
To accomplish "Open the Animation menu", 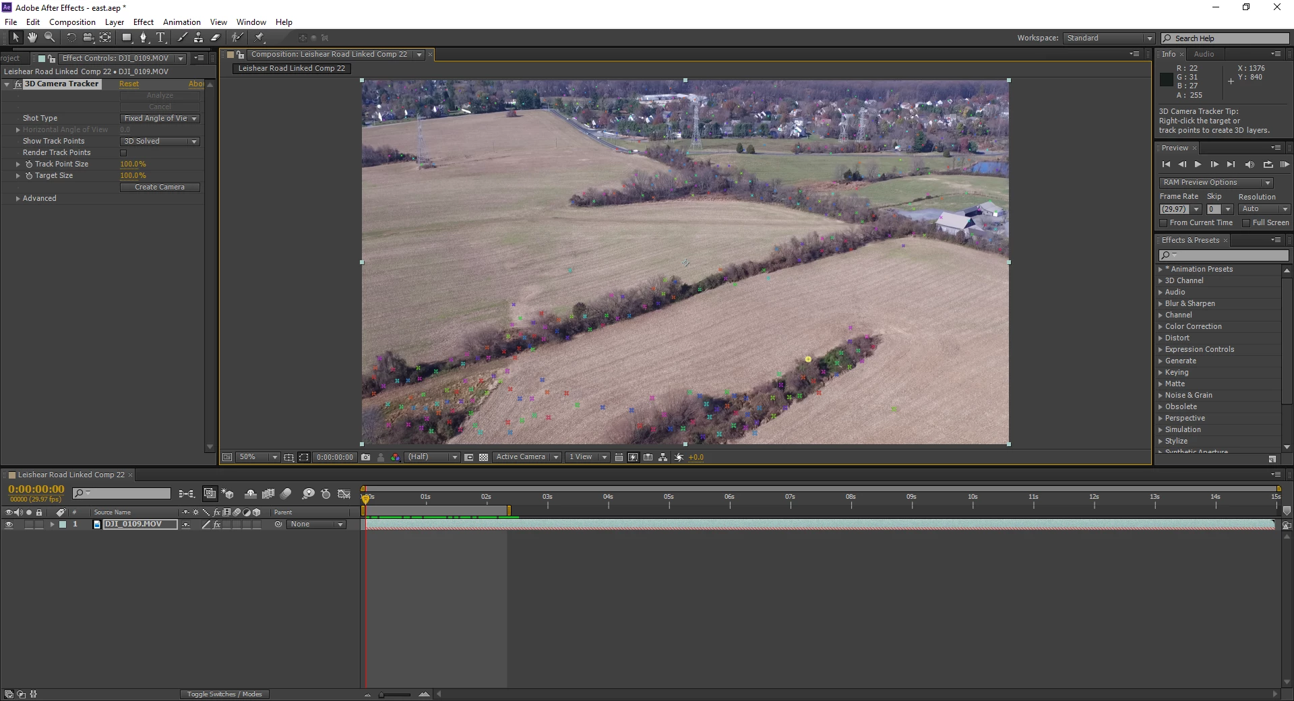I will [181, 22].
